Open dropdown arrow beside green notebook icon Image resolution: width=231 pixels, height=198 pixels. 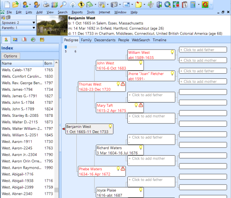point(95,4)
